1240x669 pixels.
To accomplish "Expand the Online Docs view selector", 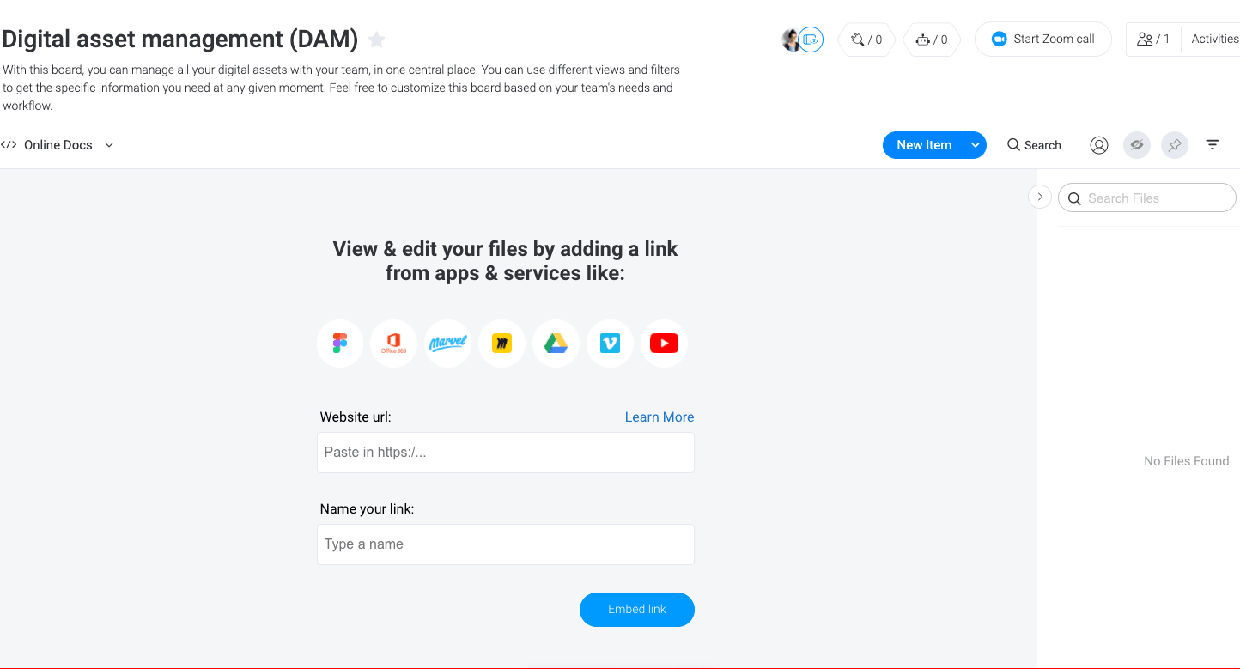I will [x=108, y=144].
